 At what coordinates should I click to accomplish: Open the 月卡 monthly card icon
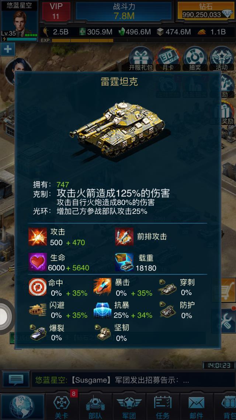pyautogui.click(x=168, y=59)
